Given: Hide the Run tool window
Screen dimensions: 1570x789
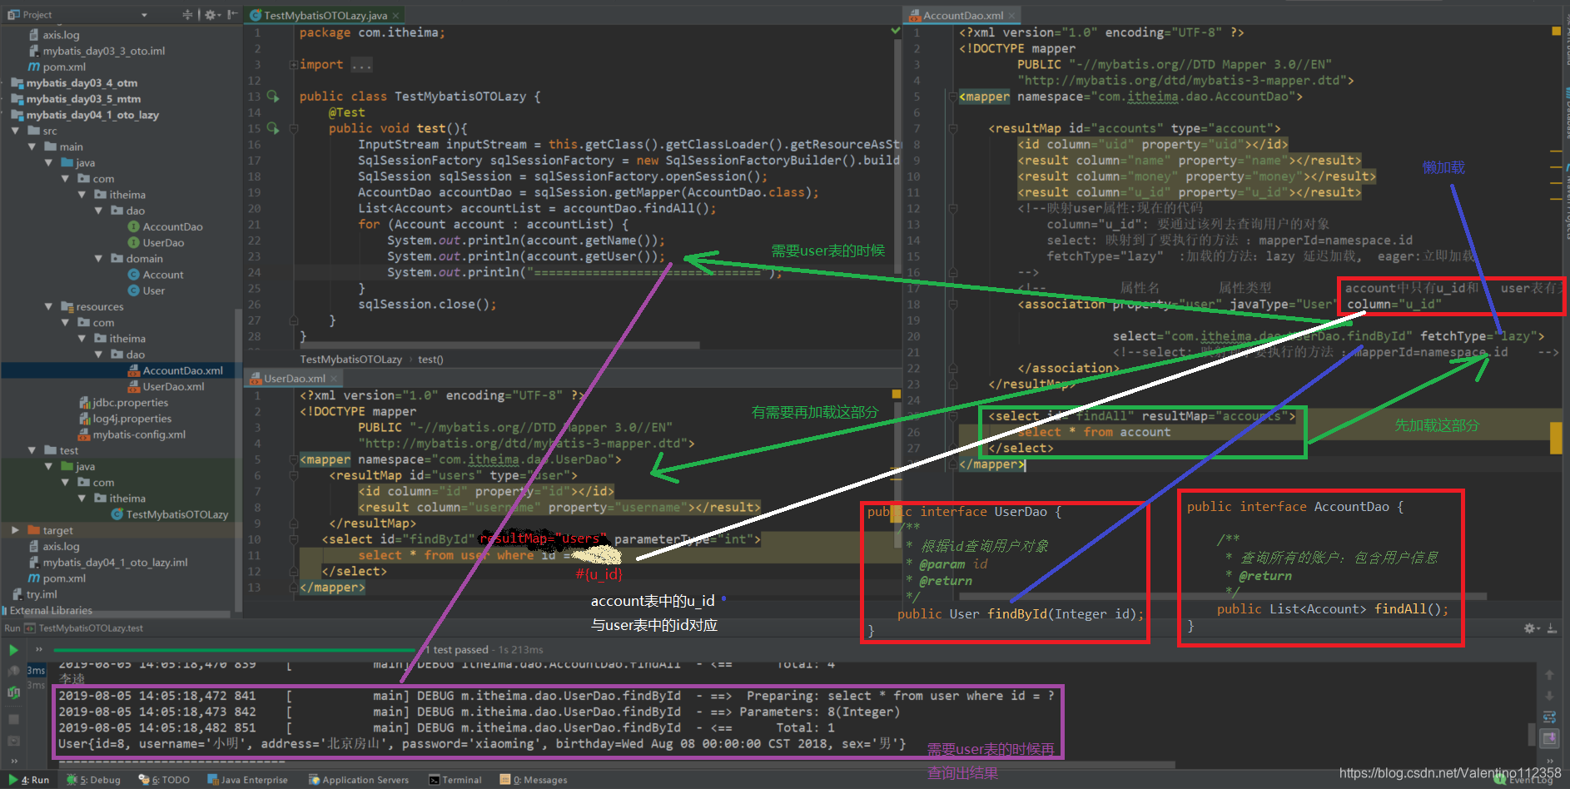Looking at the screenshot, I should [1553, 628].
